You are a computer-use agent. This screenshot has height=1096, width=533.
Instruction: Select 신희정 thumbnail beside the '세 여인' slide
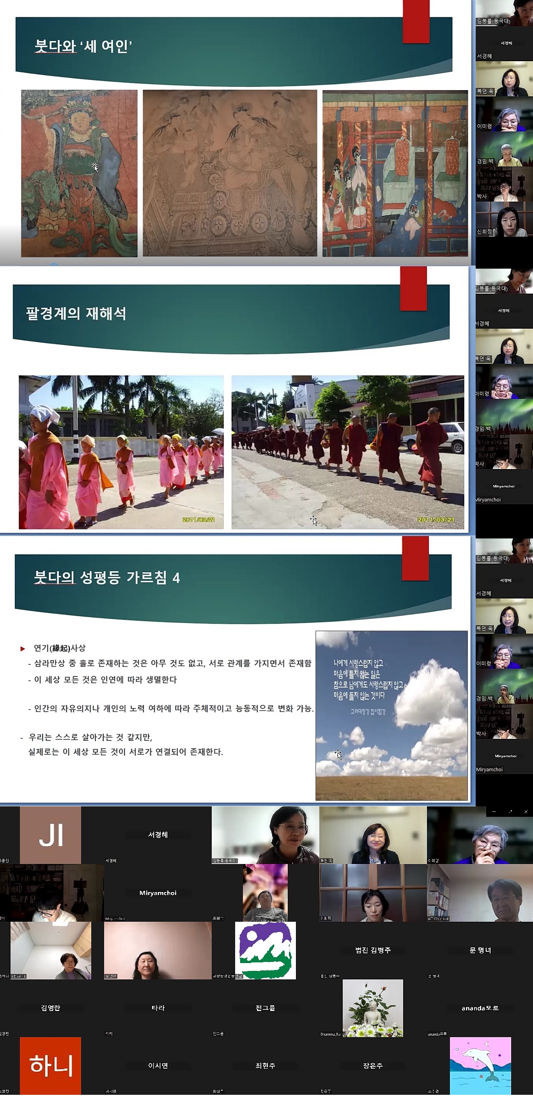(x=504, y=220)
